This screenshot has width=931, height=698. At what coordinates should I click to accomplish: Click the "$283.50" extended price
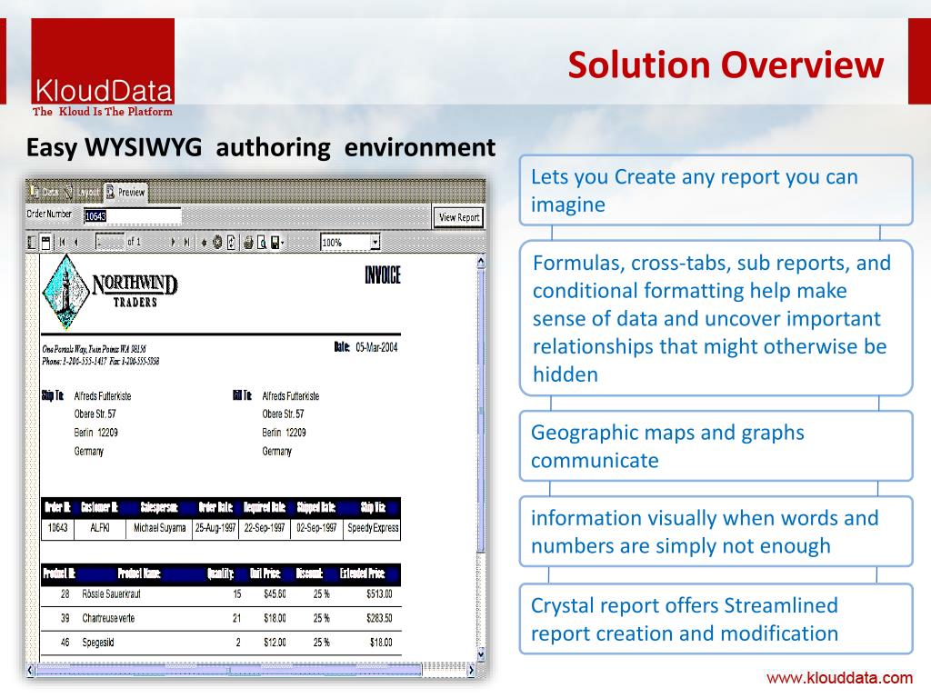(379, 618)
